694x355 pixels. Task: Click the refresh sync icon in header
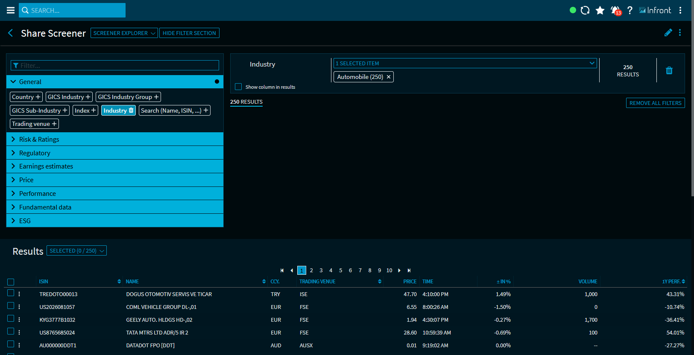click(x=585, y=10)
